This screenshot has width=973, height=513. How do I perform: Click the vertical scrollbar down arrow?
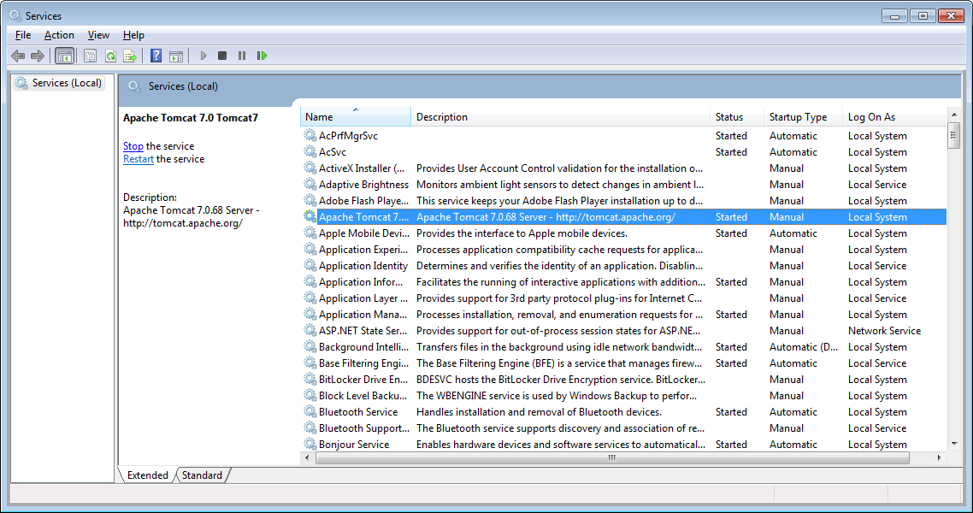pos(953,443)
